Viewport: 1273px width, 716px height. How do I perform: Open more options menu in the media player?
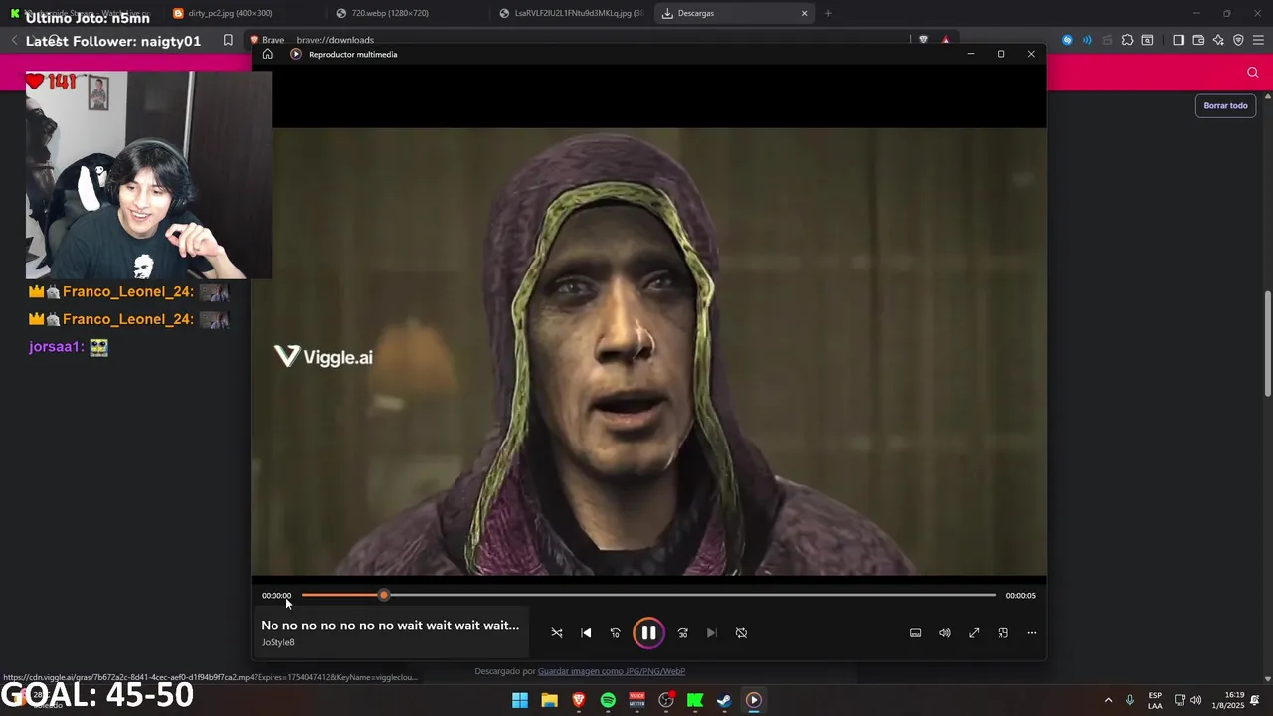click(1032, 633)
